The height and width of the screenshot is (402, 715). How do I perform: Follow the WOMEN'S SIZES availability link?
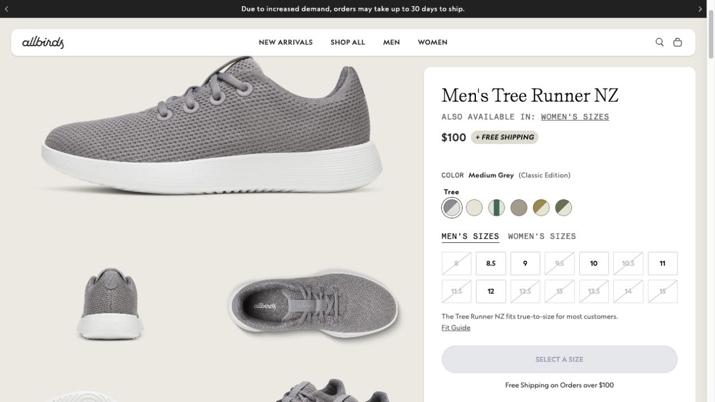point(575,117)
